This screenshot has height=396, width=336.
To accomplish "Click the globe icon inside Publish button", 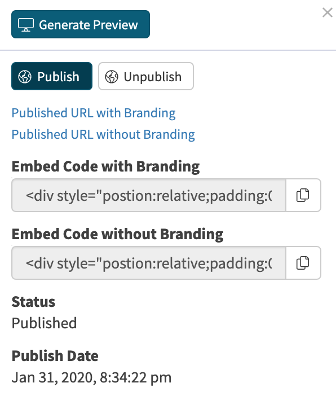I will [x=25, y=77].
